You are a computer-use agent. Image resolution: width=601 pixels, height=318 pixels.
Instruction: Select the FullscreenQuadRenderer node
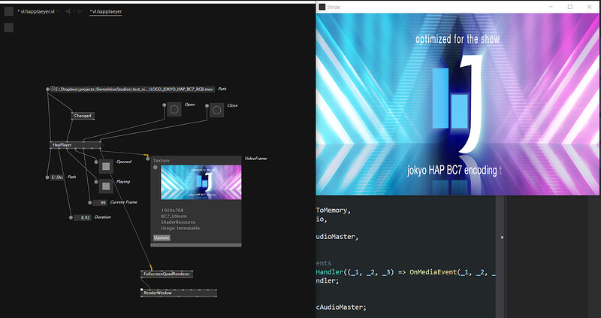point(167,274)
